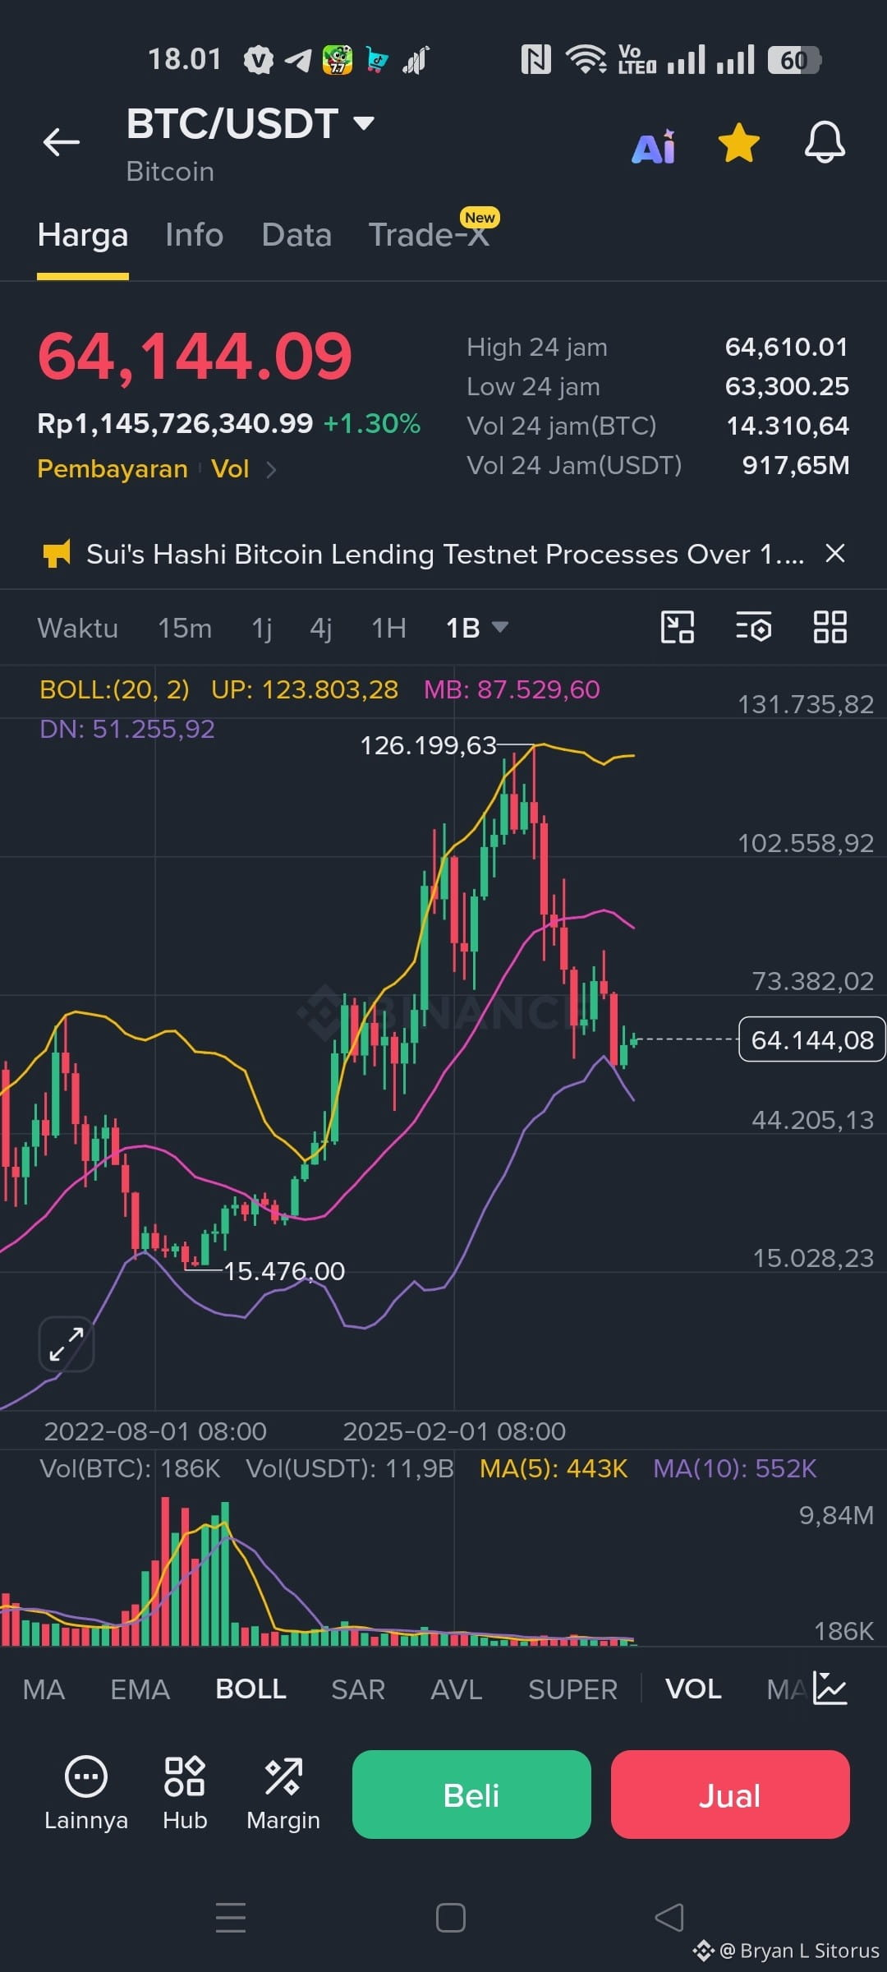Tap the megaphone announcement icon
887x1972 pixels.
point(57,554)
